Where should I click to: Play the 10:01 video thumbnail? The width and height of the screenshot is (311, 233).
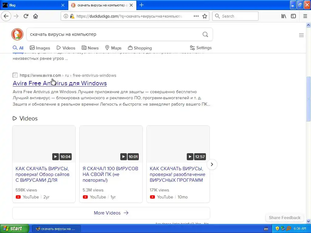(111, 144)
